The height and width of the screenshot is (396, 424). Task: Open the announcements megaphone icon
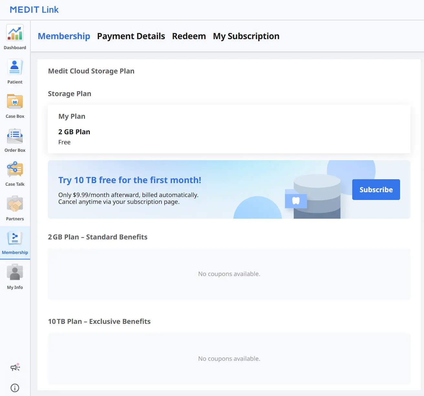click(15, 367)
